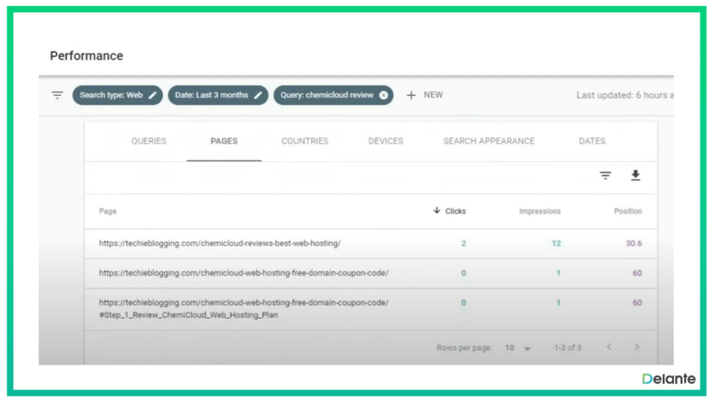Remove the Query: chemicloud review filter
Viewport: 712px width, 402px height.
click(384, 96)
